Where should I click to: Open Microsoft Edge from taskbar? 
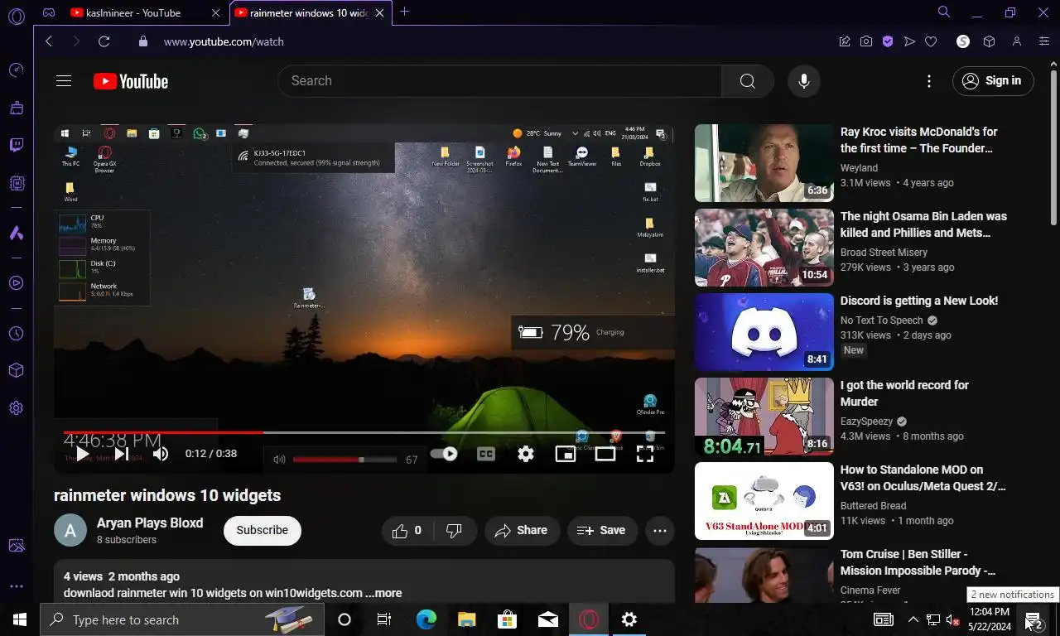426,619
